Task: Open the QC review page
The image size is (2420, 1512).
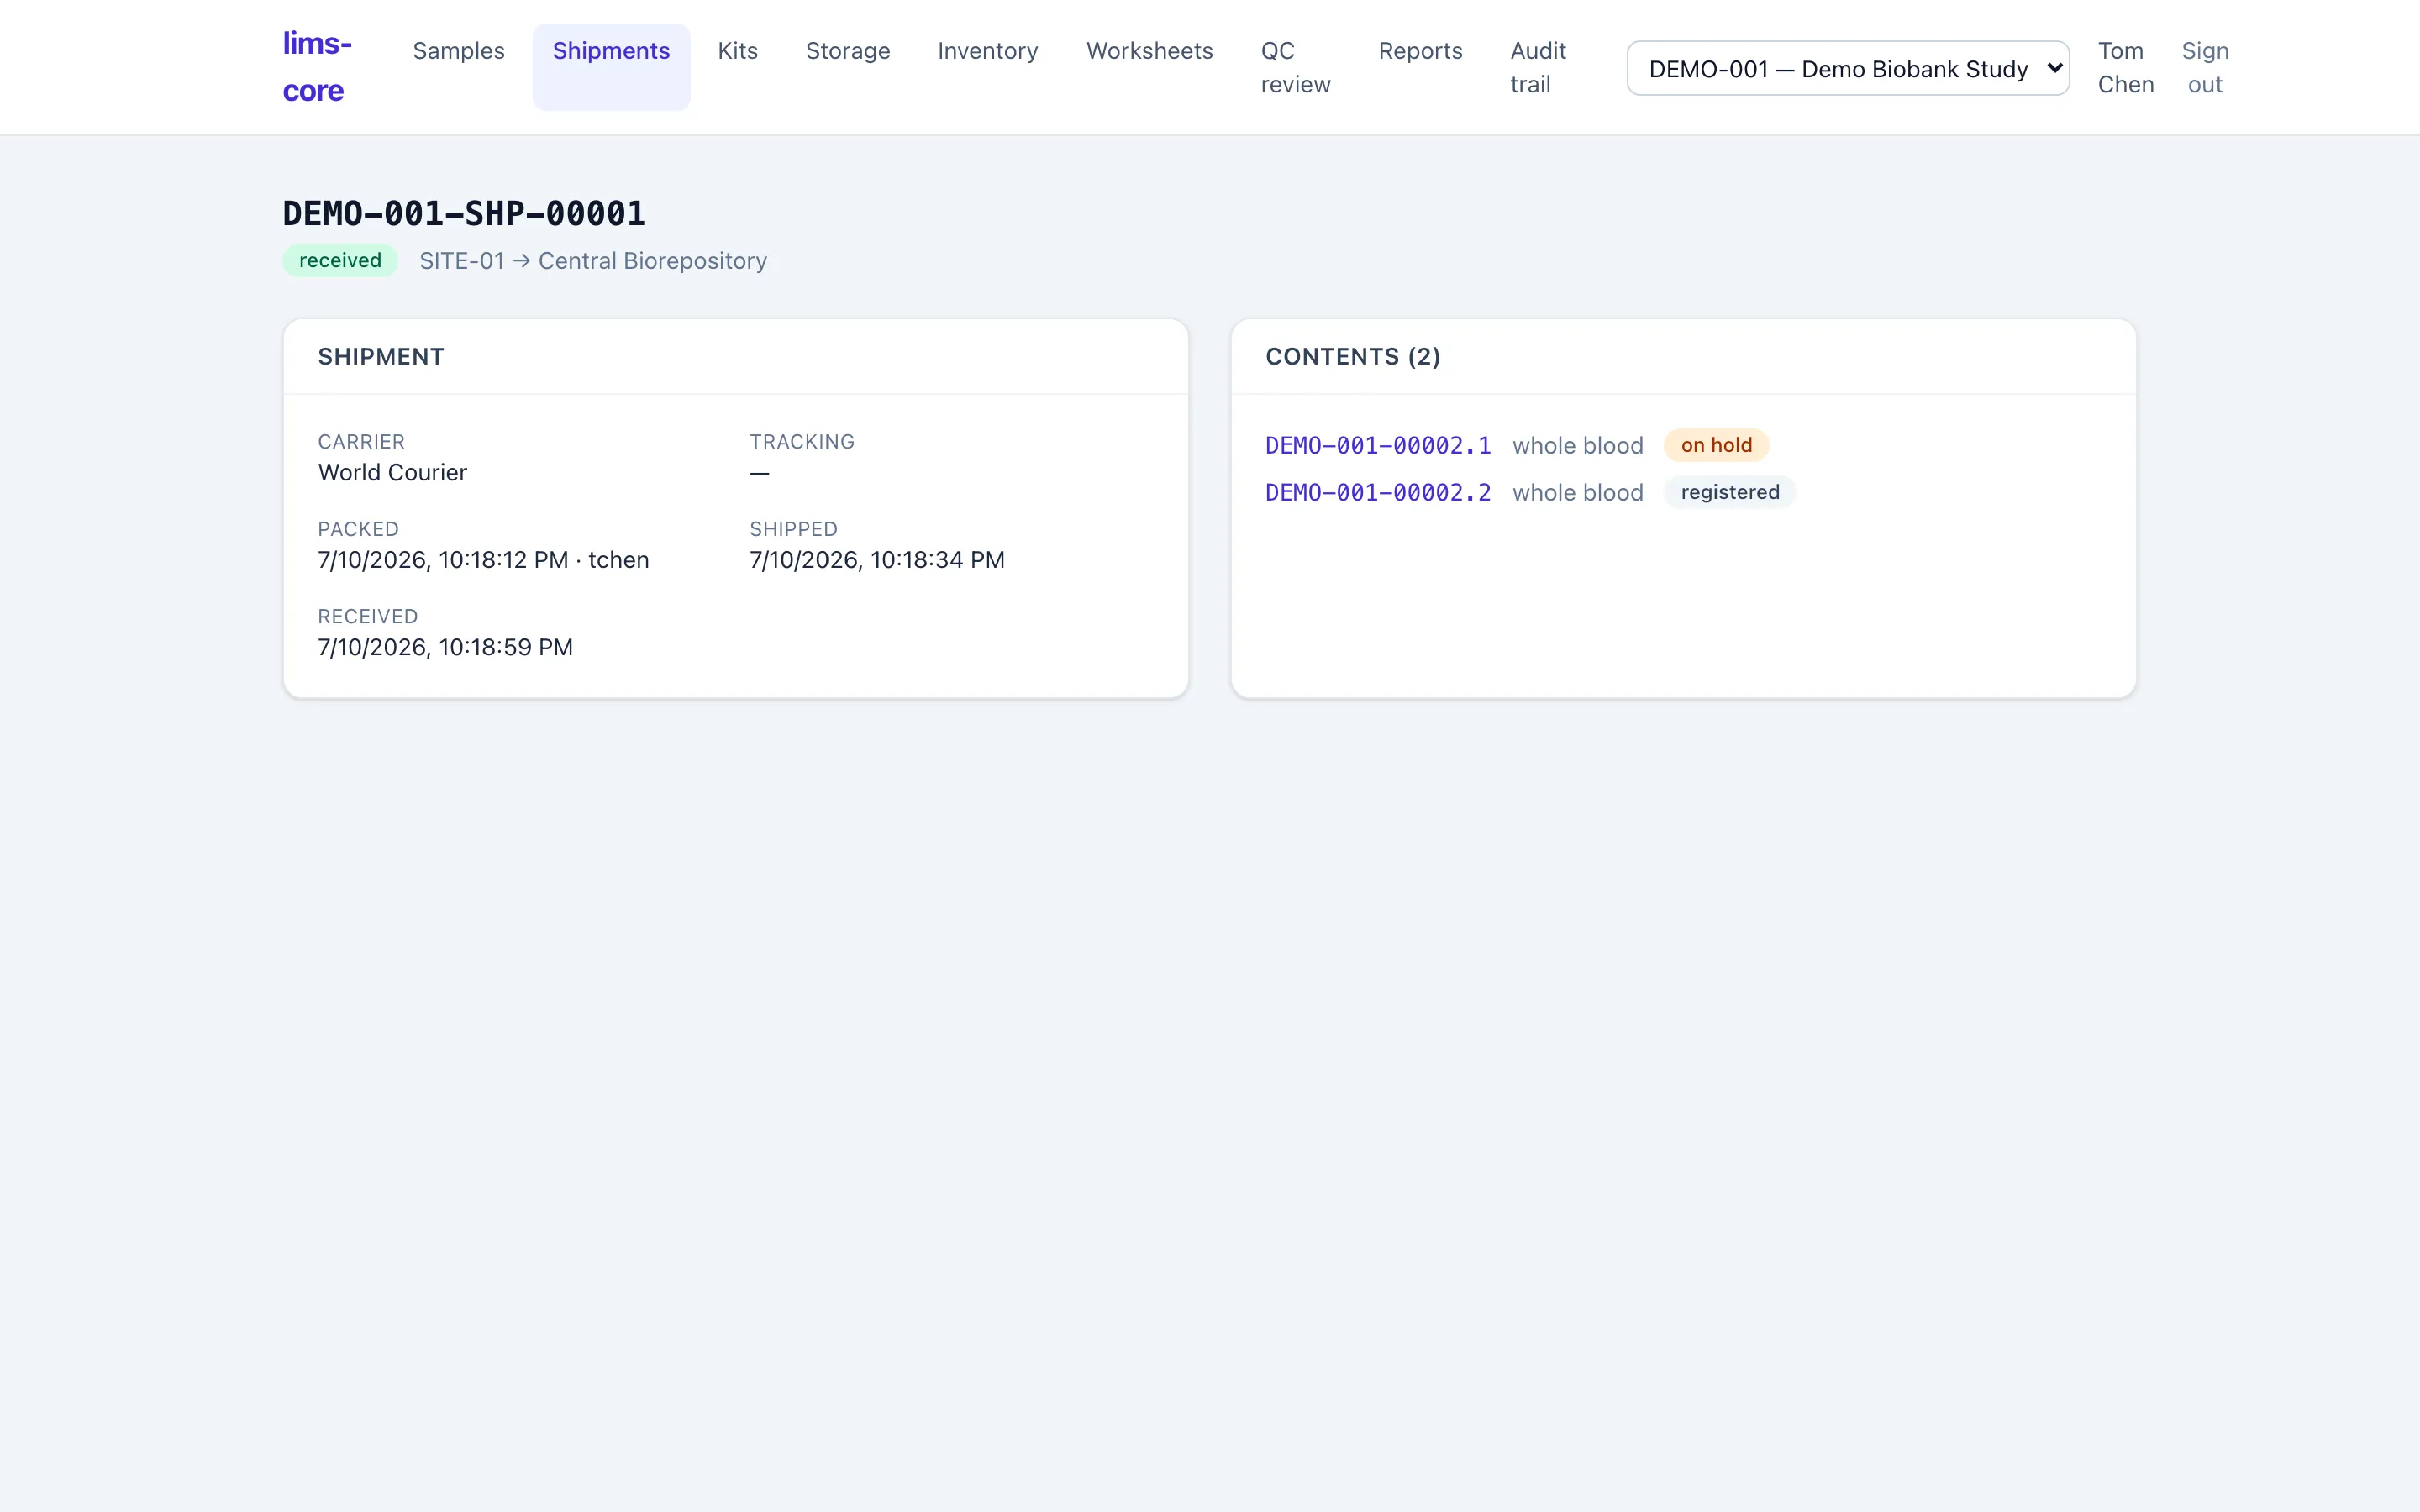Action: coord(1295,67)
